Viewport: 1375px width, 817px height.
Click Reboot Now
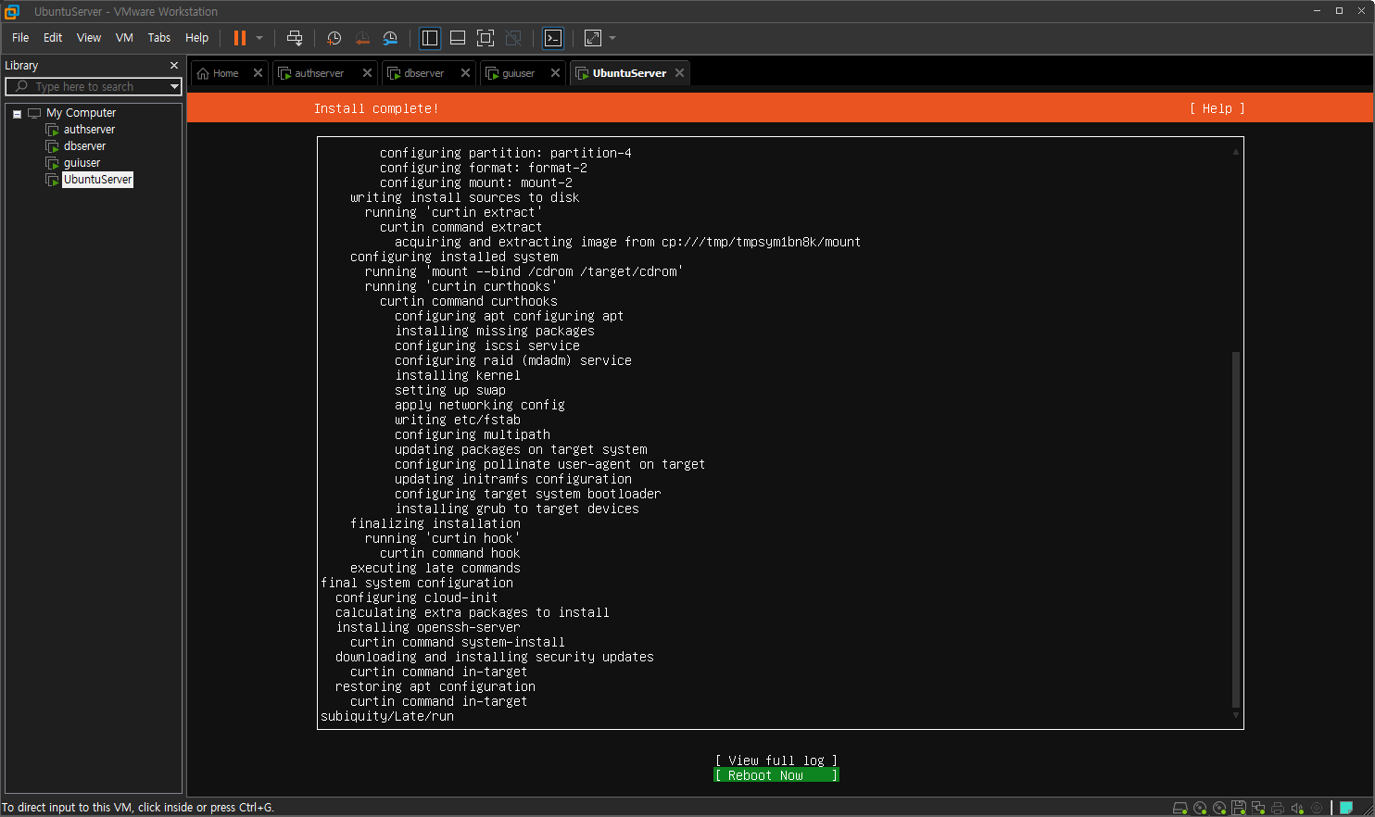click(776, 775)
